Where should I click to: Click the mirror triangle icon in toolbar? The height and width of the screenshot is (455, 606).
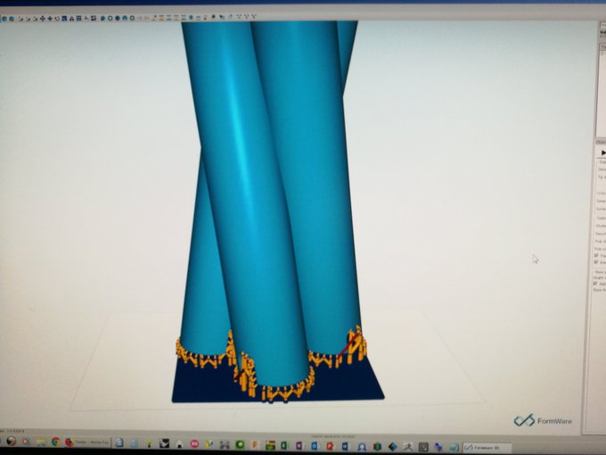coord(72,18)
